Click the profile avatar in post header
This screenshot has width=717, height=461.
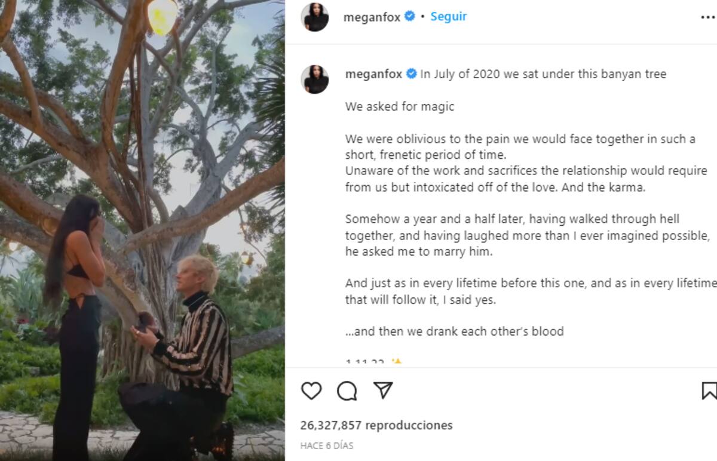315,17
